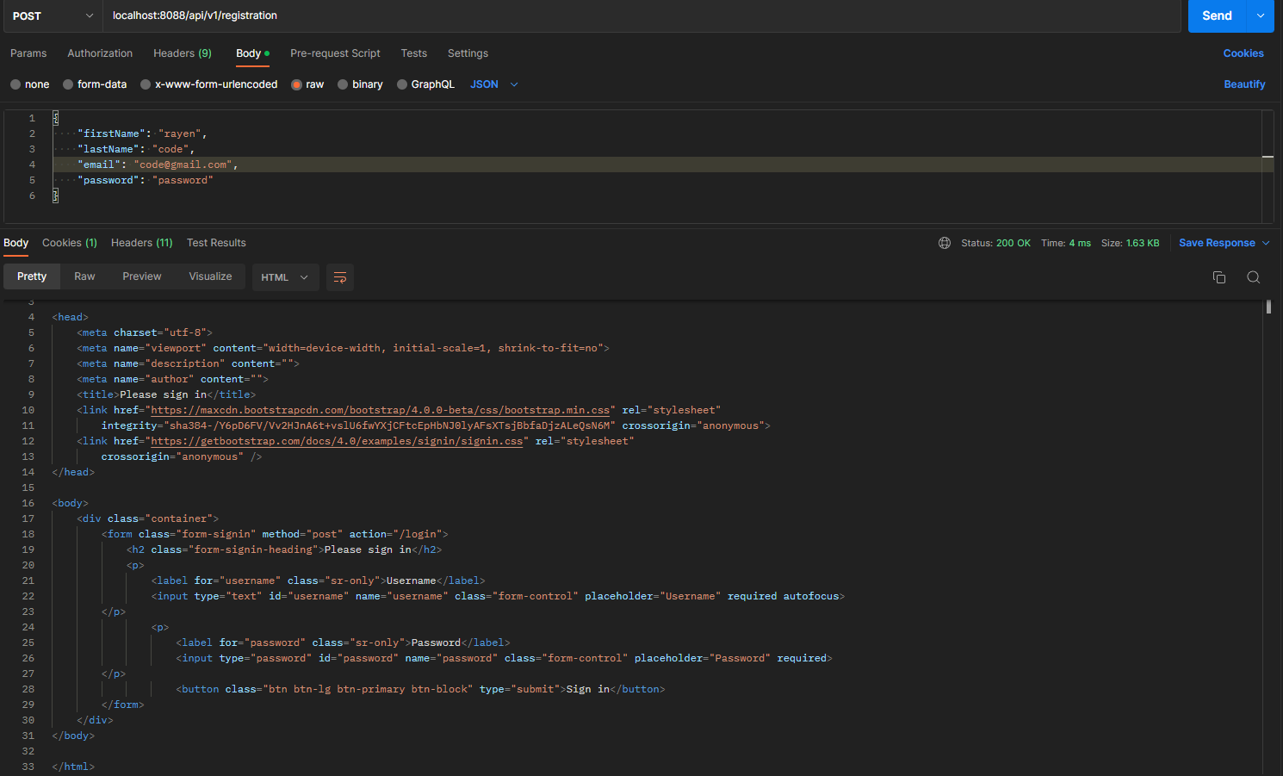The image size is (1283, 776).
Task: Switch to the Visualize response view
Action: click(x=210, y=276)
